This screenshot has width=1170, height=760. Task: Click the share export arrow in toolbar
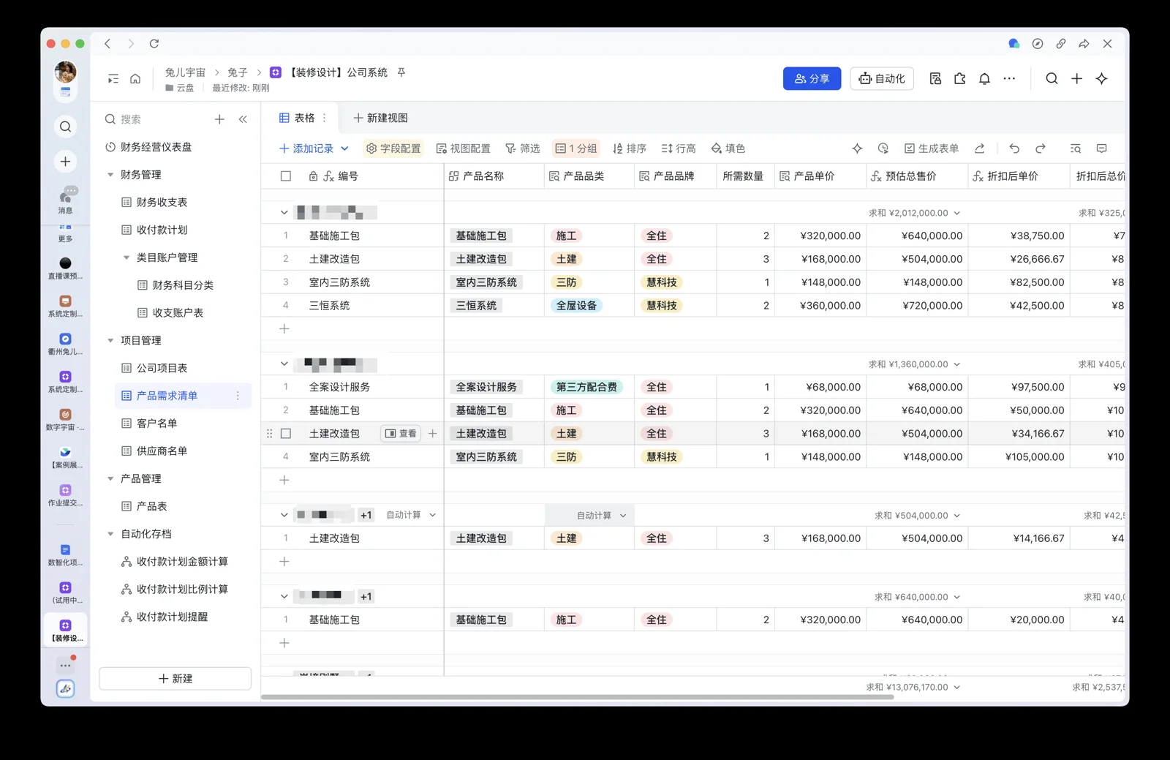pos(980,148)
